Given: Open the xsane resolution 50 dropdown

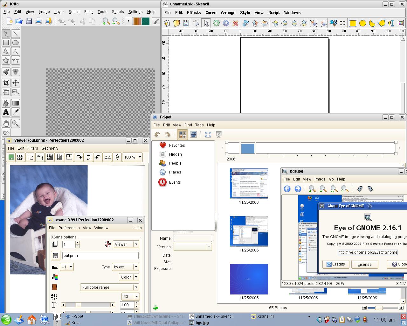Looking at the screenshot, I should click(130, 296).
